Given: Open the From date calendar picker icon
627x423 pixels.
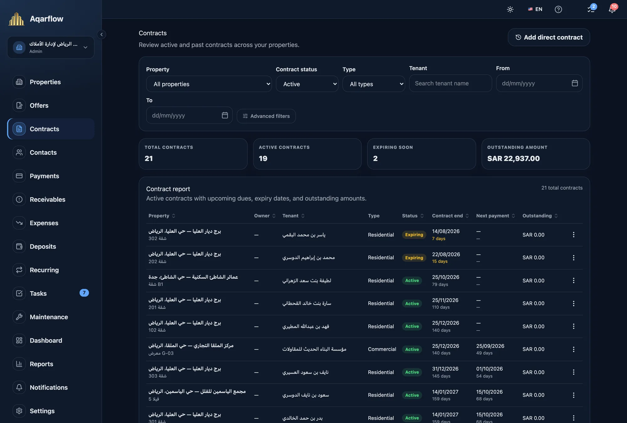Looking at the screenshot, I should pyautogui.click(x=575, y=83).
